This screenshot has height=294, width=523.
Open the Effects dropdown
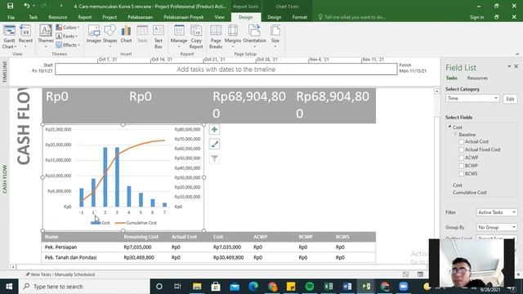pos(68,45)
